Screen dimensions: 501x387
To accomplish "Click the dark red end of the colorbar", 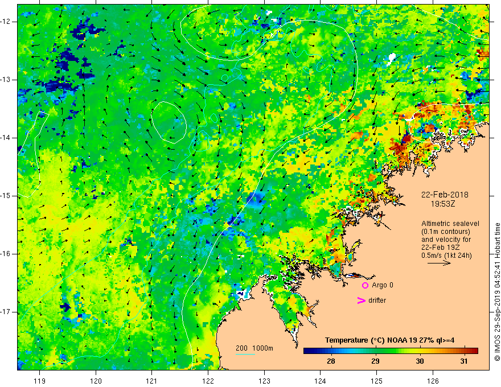I will coord(474,351).
